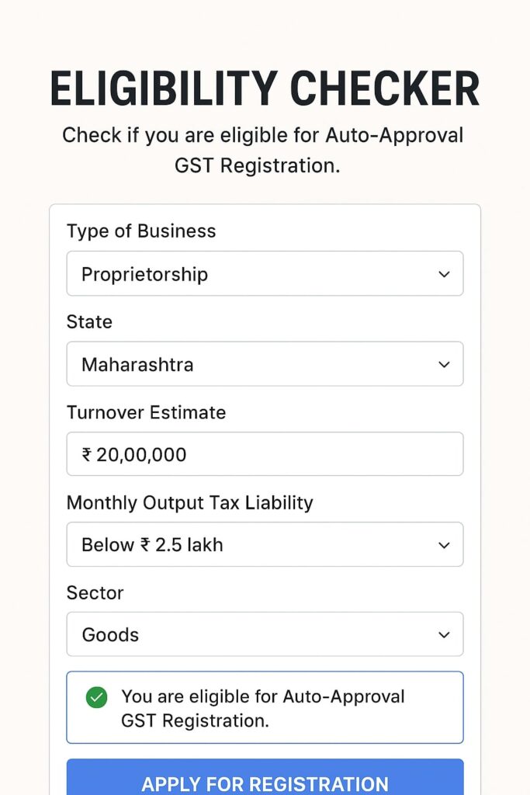Click the Monthly Output Tax Liability chevron
530x795 pixels.
click(x=444, y=545)
